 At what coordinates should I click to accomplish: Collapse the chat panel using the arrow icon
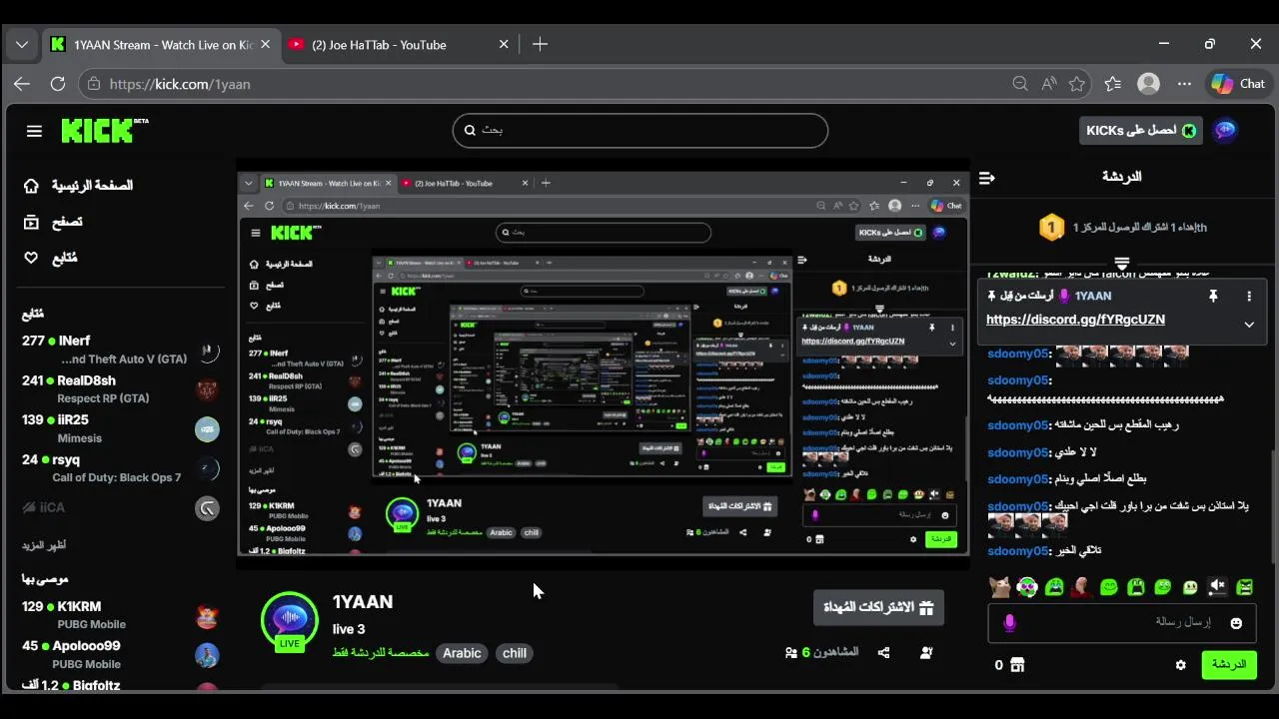(987, 178)
